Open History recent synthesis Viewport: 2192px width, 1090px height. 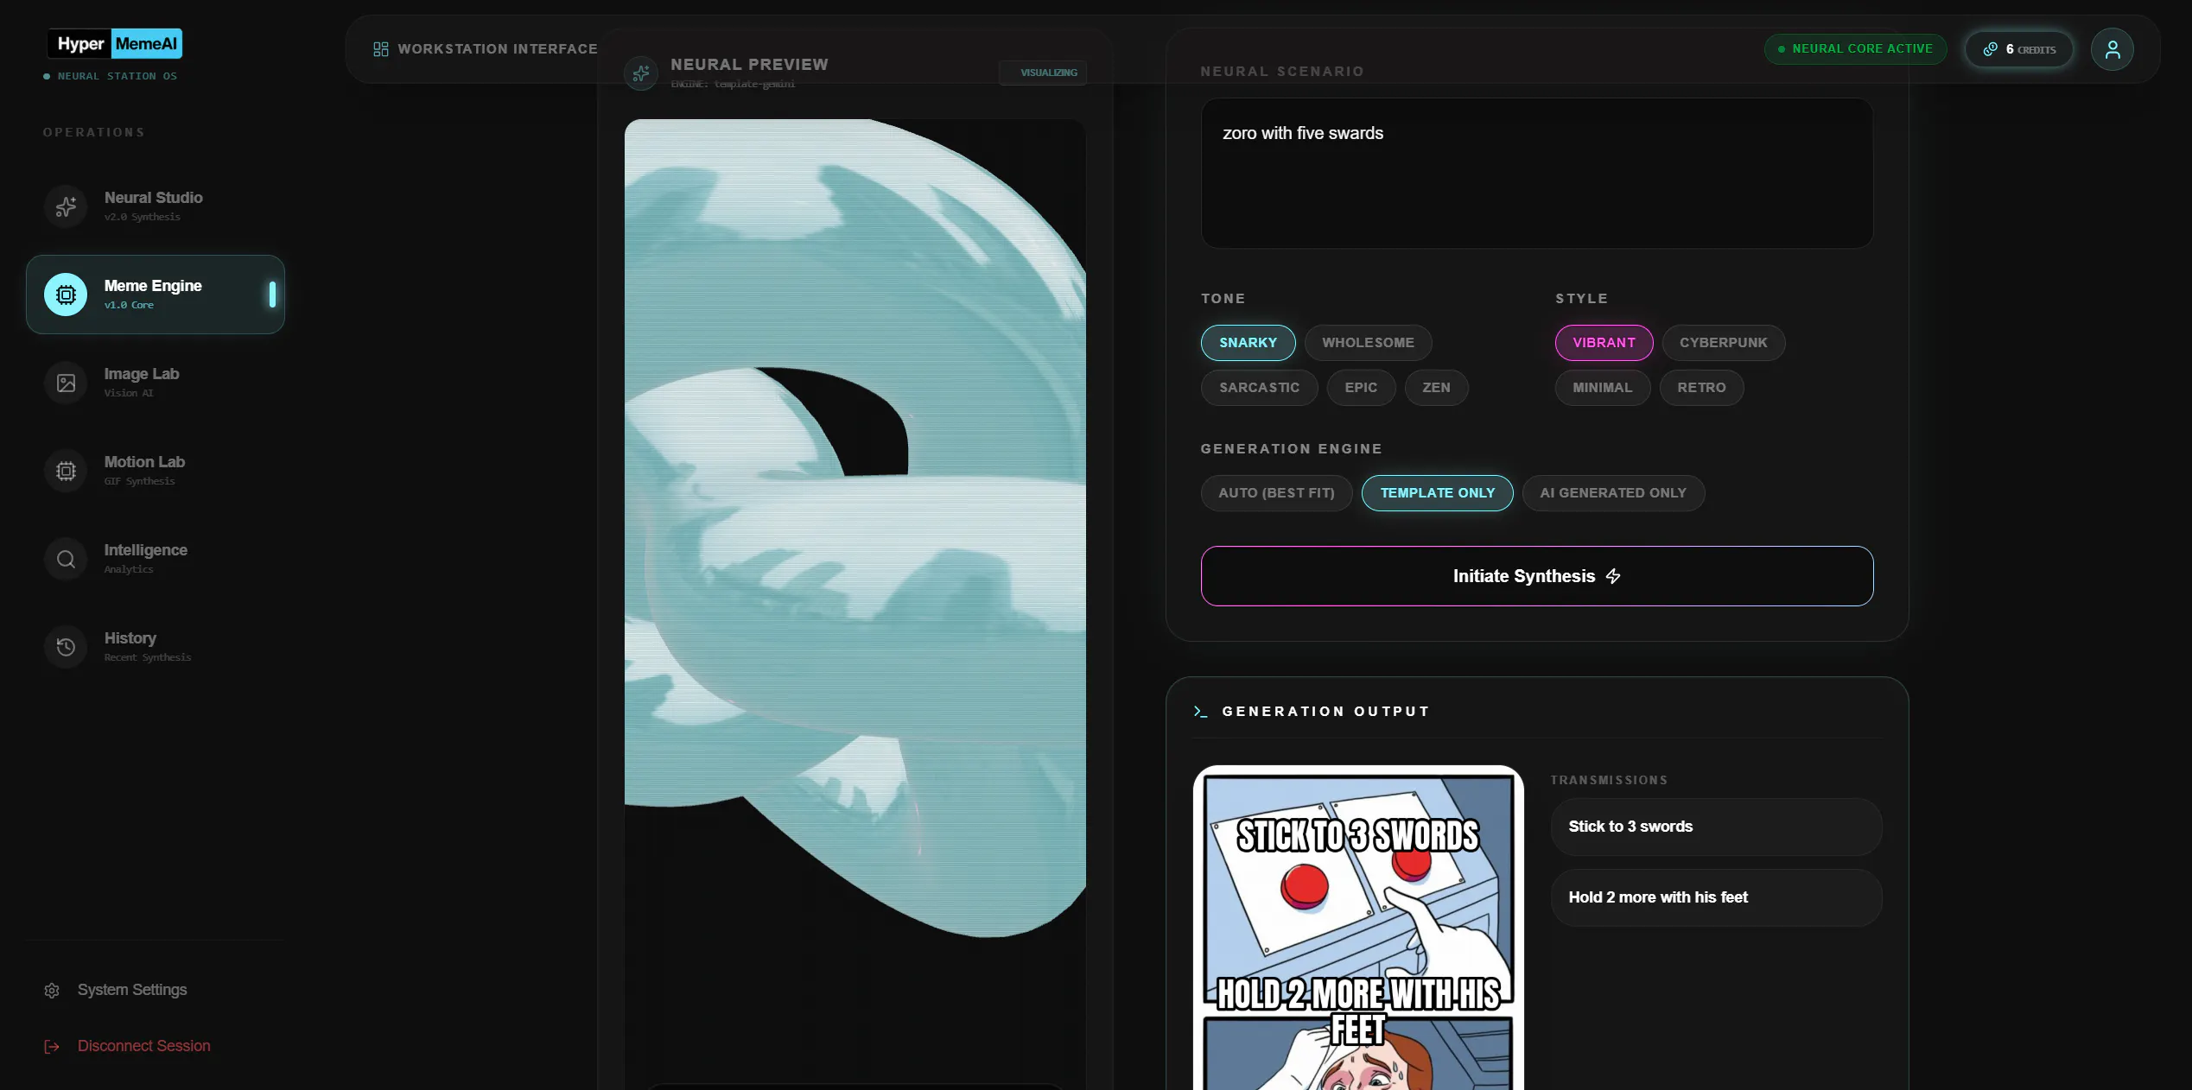[156, 647]
